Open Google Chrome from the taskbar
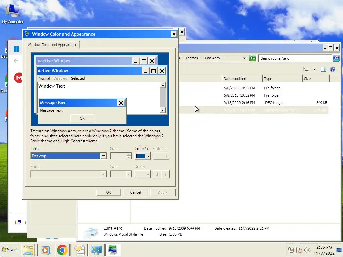The width and height of the screenshot is (343, 257). tap(62, 250)
